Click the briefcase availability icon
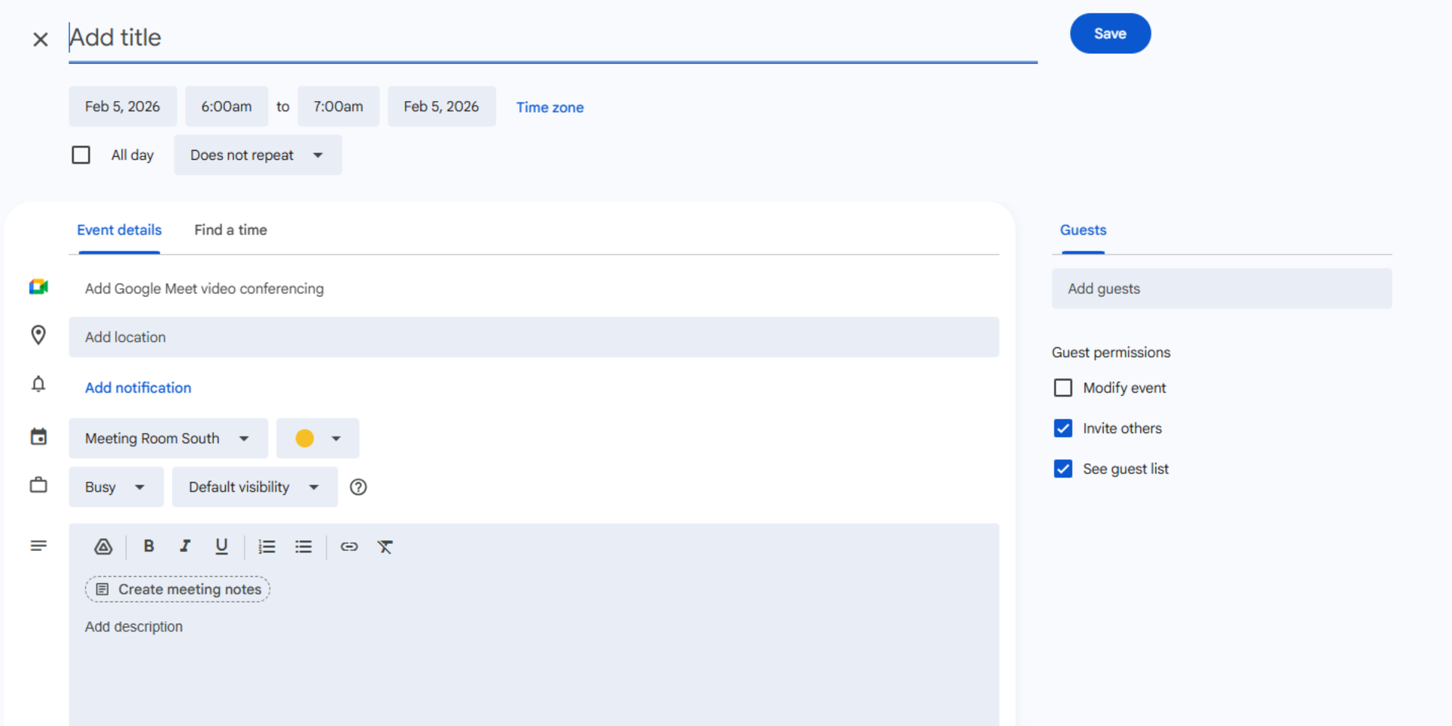This screenshot has width=1452, height=726. (38, 485)
